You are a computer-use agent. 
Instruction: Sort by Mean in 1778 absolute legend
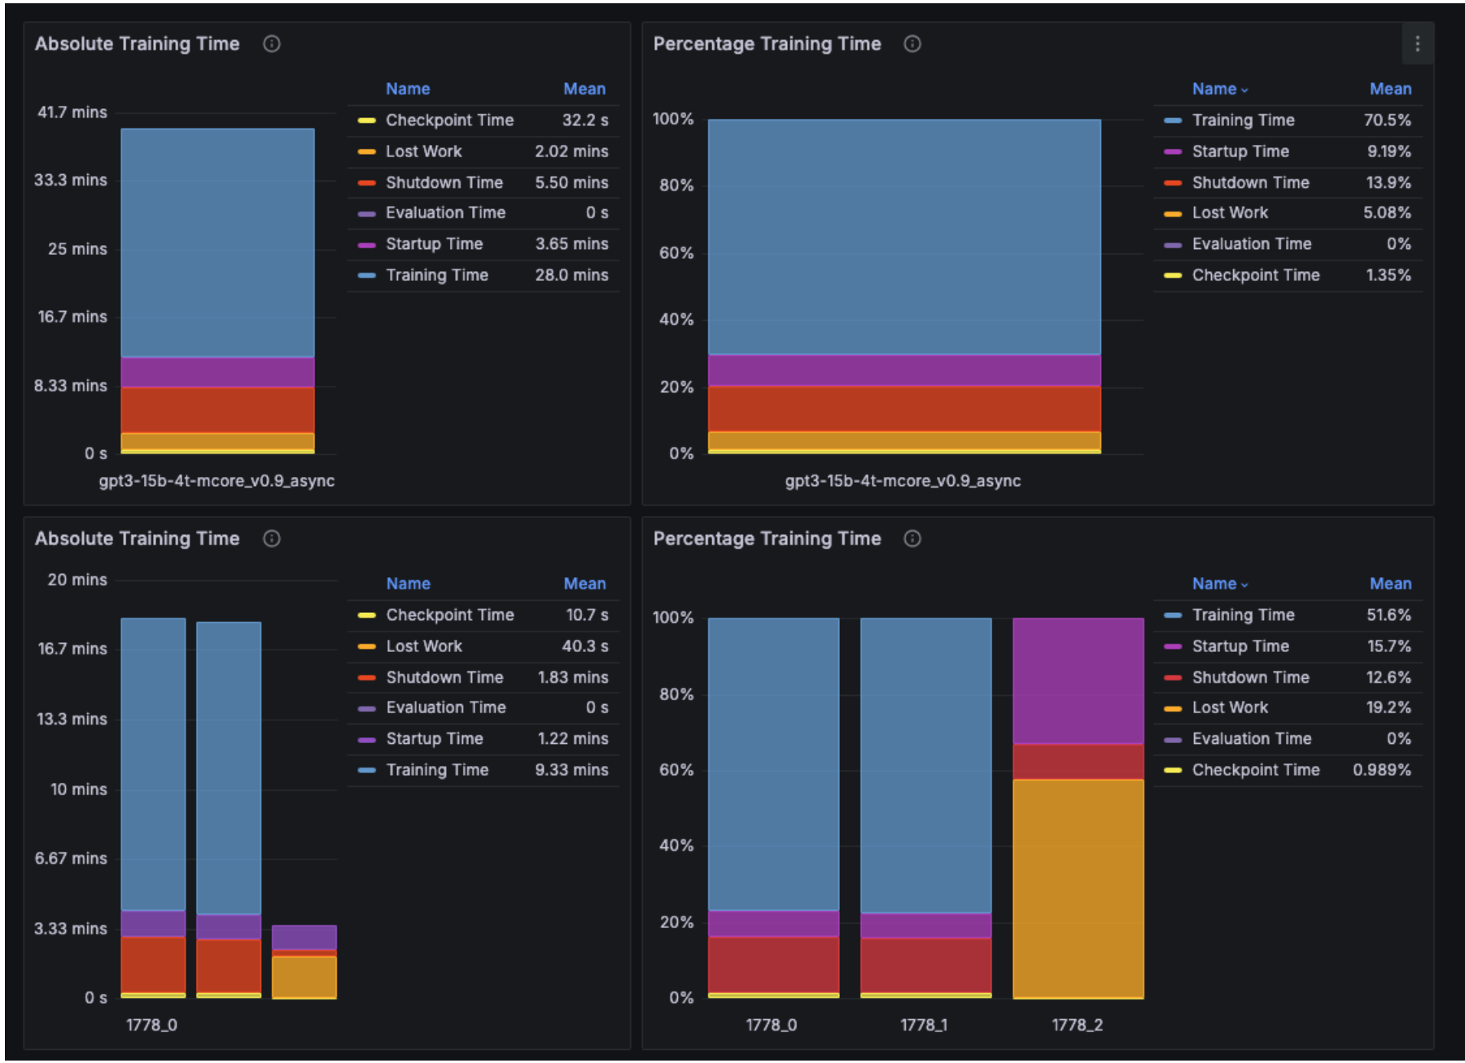[584, 584]
